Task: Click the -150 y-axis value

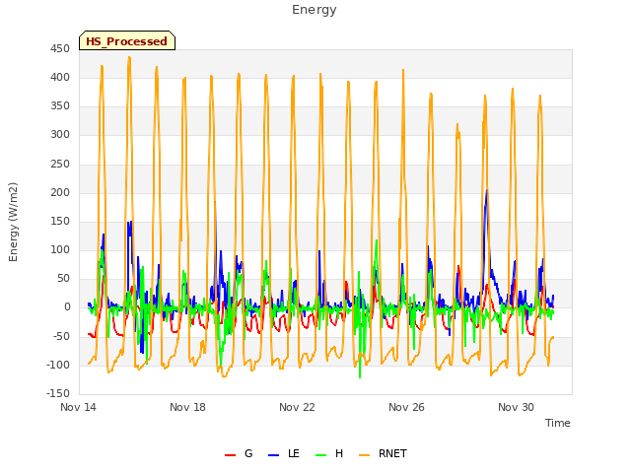Action: (58, 393)
